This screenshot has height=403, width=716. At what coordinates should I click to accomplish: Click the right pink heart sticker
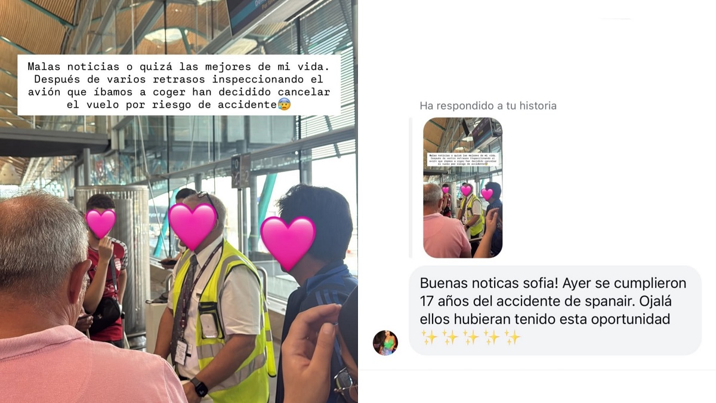[288, 242]
